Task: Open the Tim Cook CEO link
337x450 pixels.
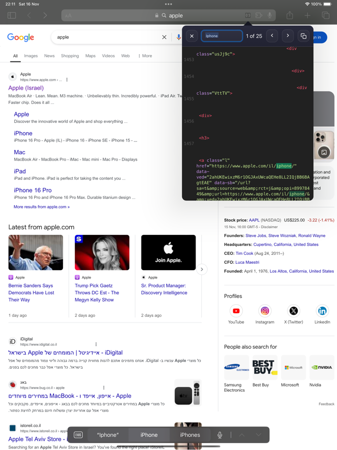Action: point(244,253)
